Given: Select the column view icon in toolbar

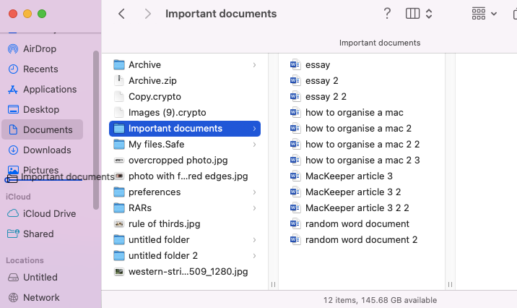Looking at the screenshot, I should coord(412,14).
